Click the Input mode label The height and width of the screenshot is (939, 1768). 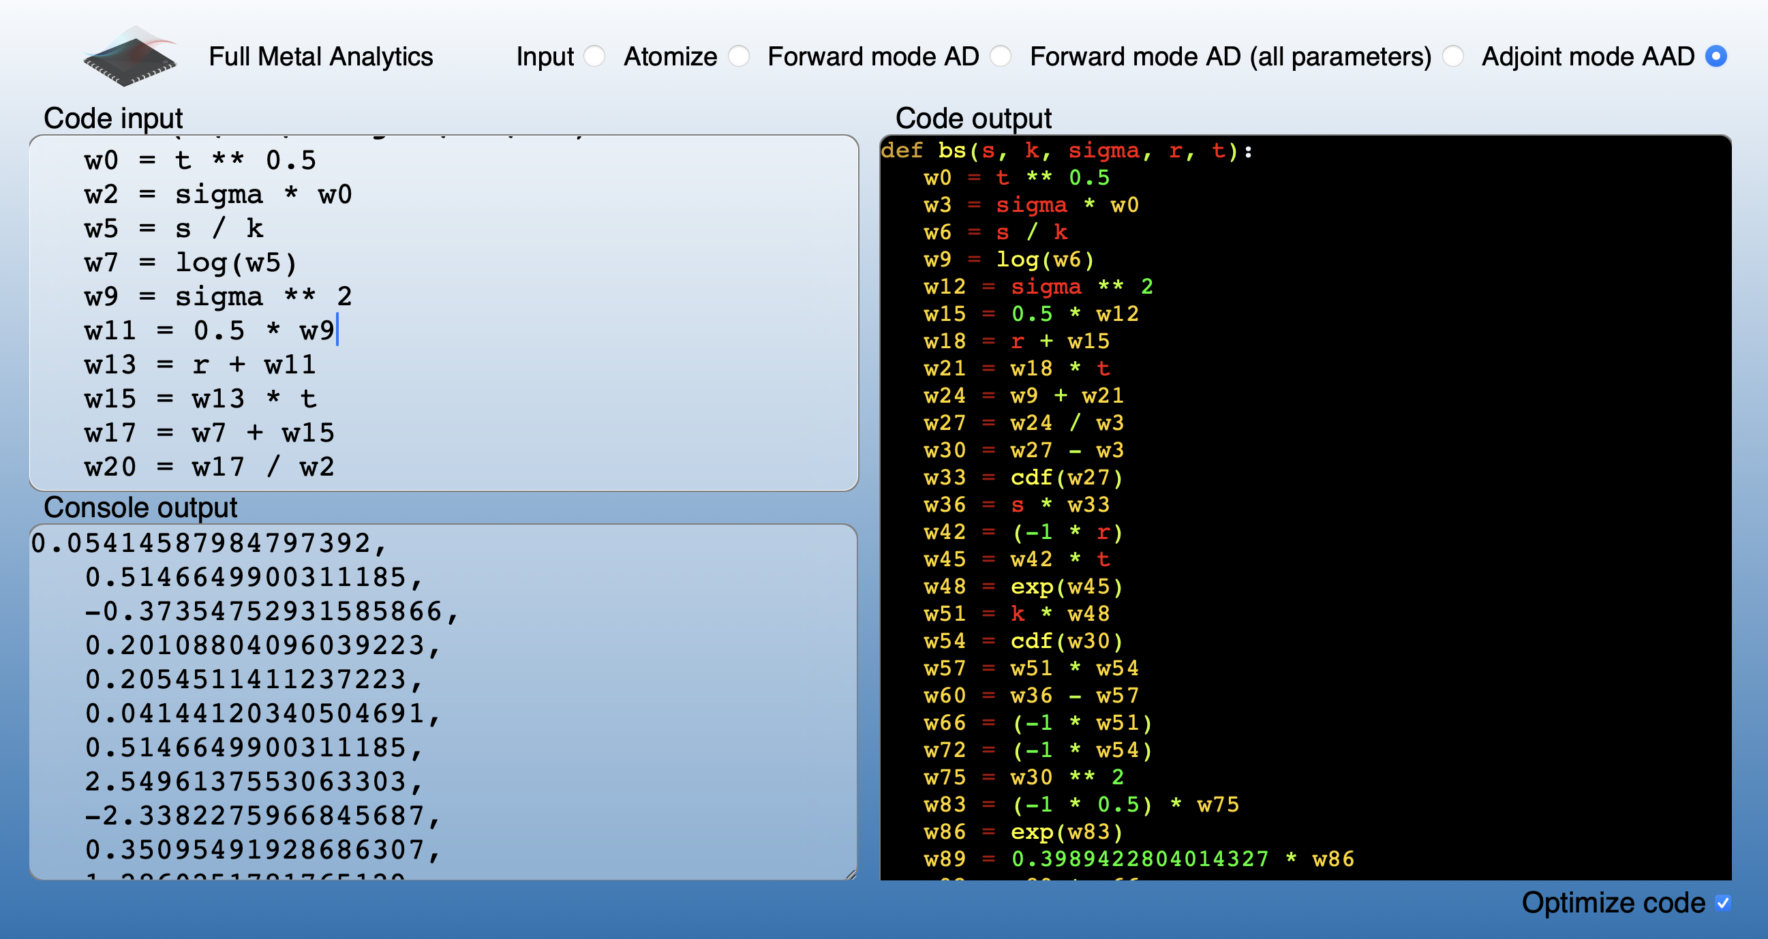coord(545,57)
